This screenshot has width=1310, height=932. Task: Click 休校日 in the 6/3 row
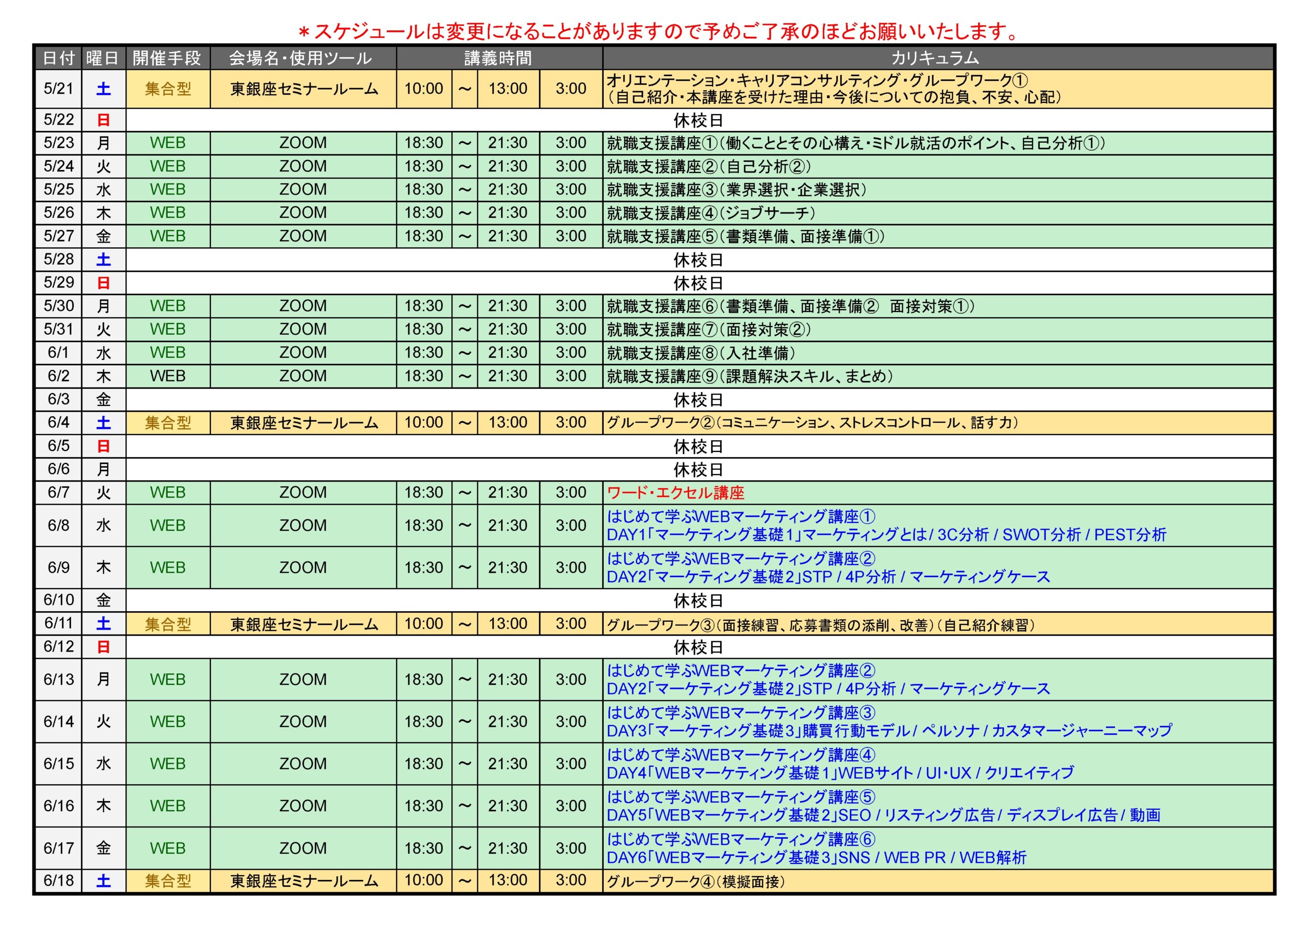tap(698, 400)
